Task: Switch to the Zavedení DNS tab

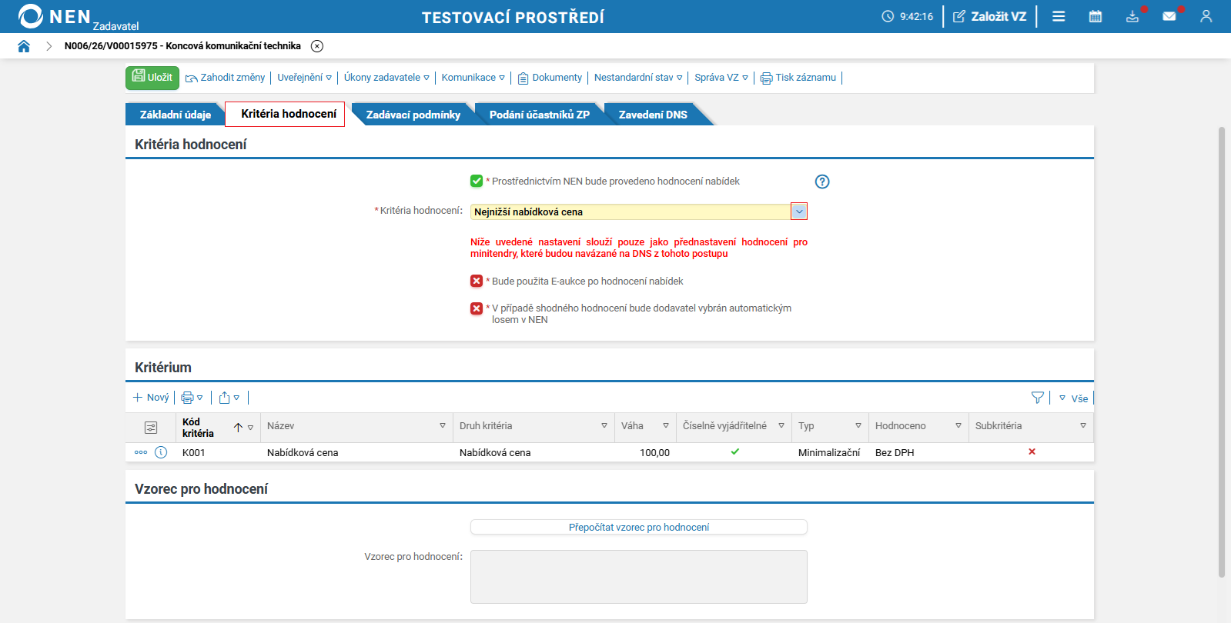Action: click(653, 115)
